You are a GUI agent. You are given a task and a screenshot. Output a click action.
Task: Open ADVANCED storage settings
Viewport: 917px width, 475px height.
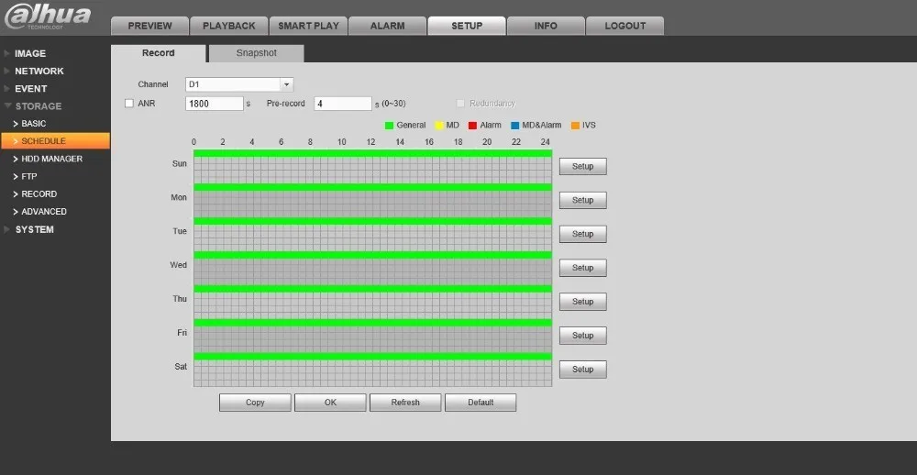(44, 211)
